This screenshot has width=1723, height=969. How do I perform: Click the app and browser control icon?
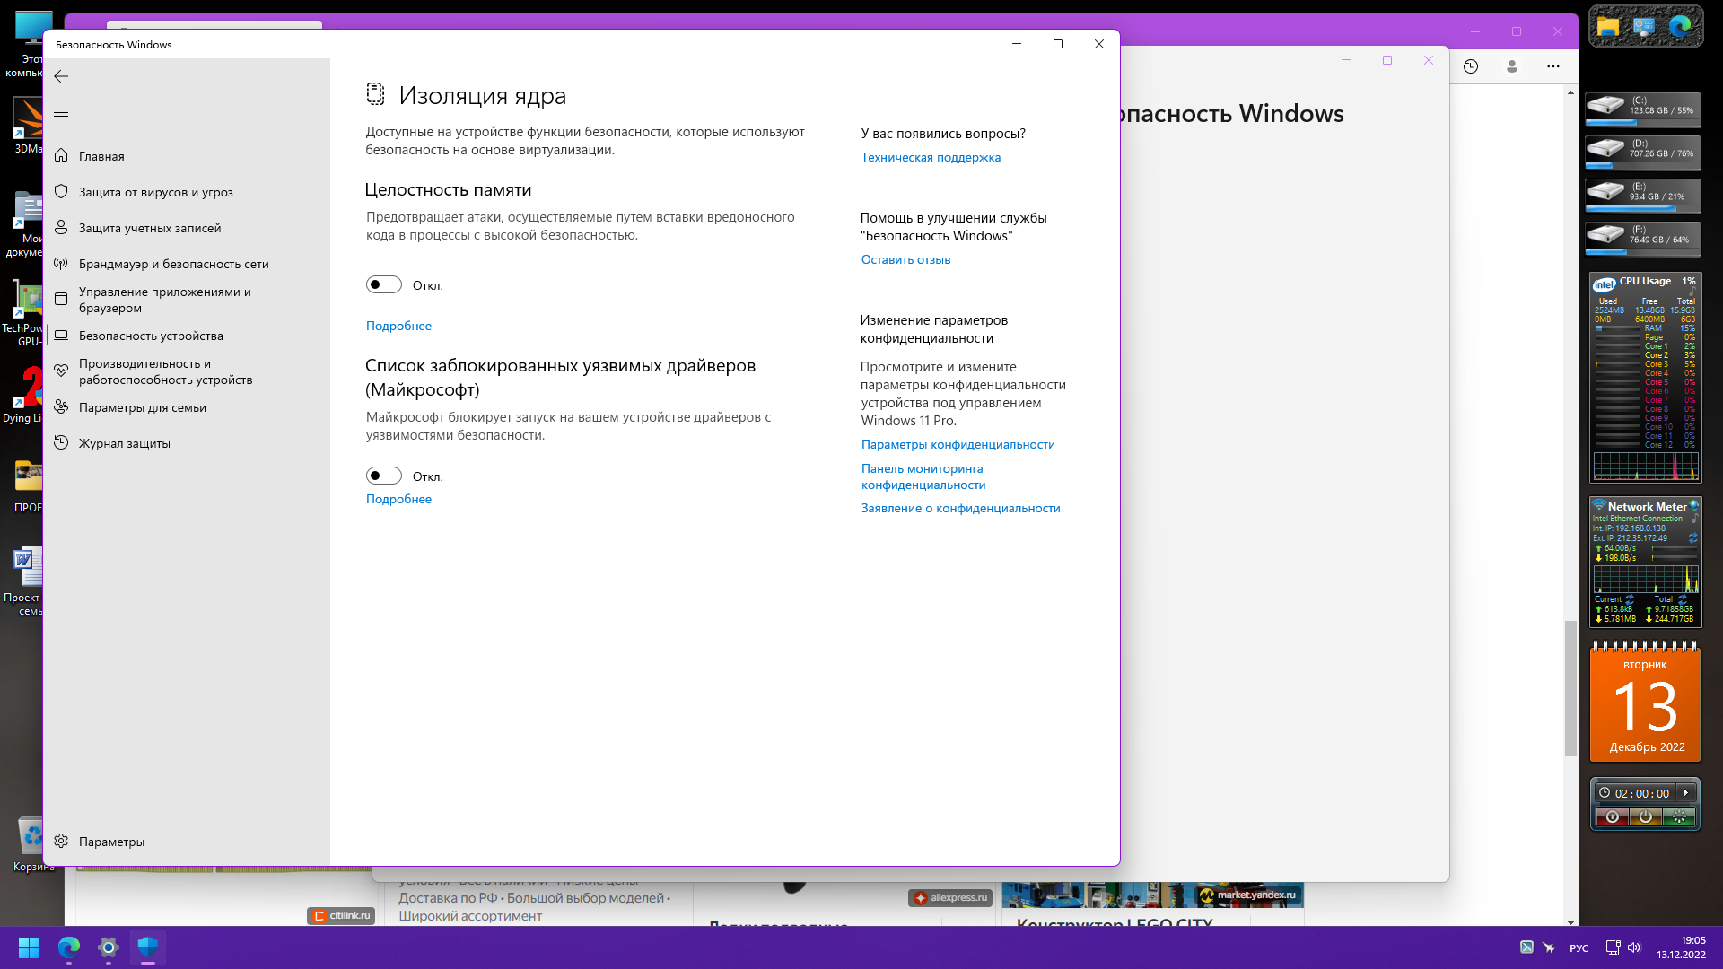coord(61,300)
